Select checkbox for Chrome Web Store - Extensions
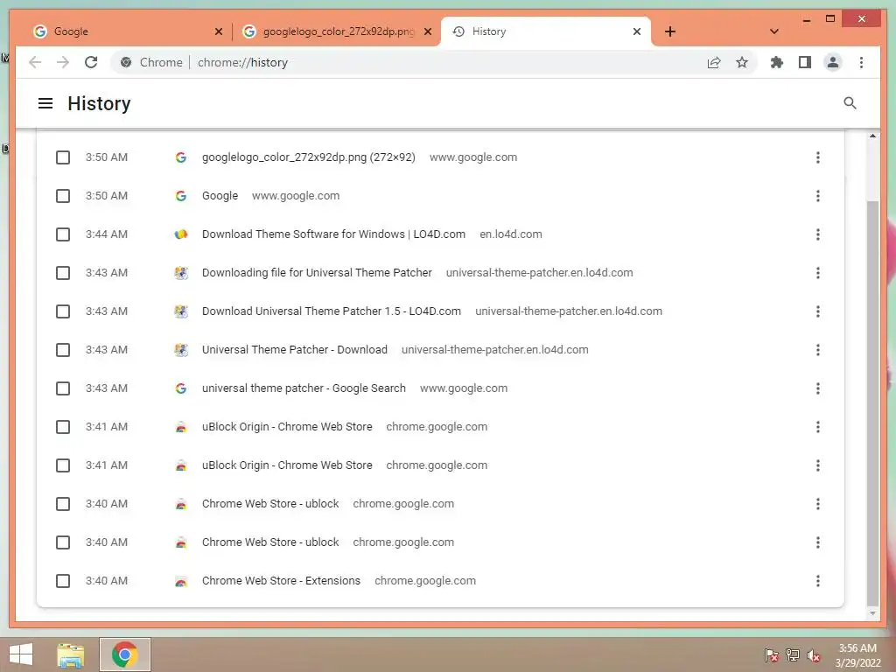896x672 pixels. point(63,581)
